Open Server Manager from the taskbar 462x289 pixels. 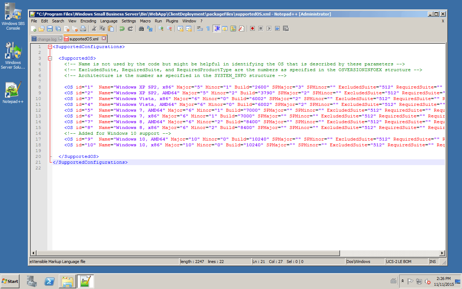coord(32,281)
